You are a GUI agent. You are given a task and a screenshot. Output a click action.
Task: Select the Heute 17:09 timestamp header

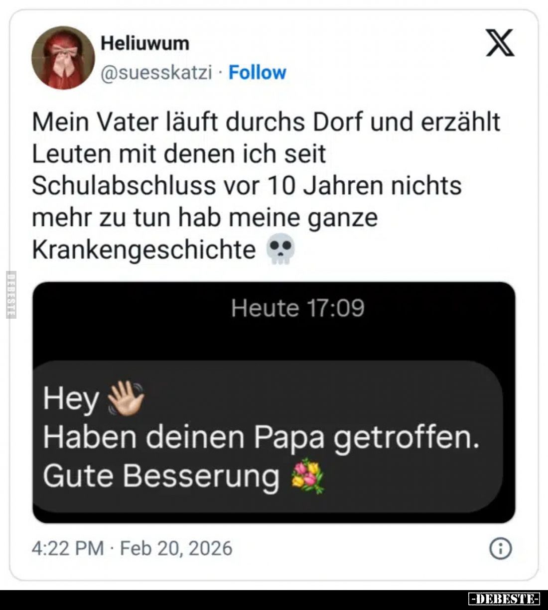[299, 308]
